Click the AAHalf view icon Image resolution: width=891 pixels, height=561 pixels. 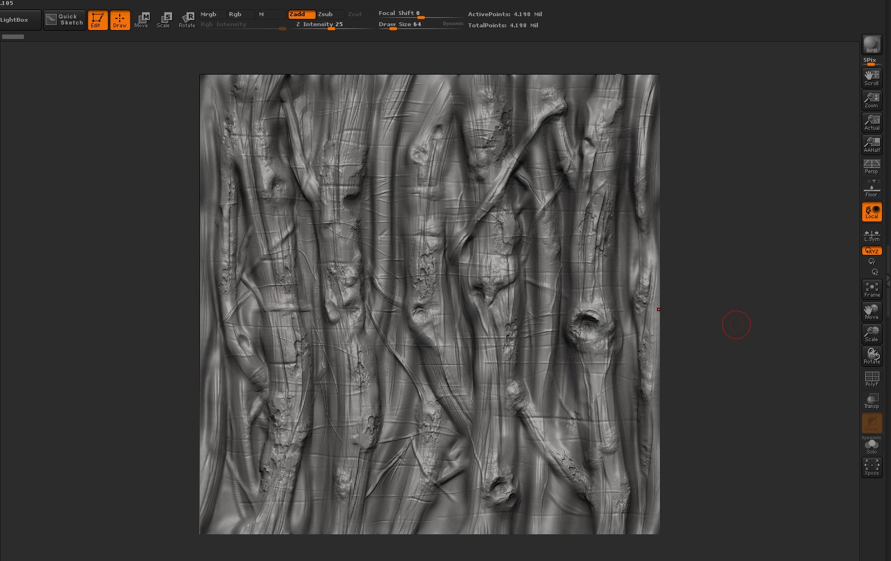click(872, 145)
